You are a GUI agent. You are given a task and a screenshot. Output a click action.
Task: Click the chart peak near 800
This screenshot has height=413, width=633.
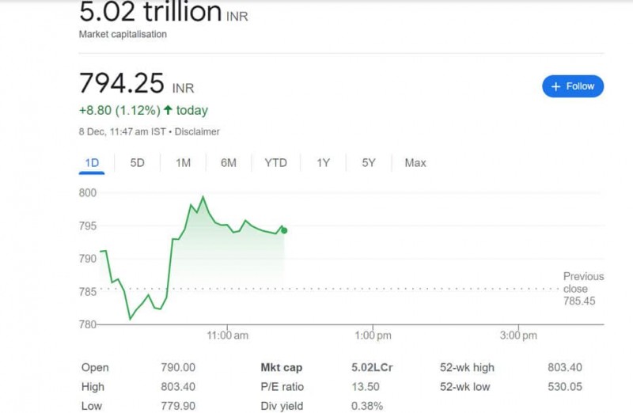tap(203, 197)
